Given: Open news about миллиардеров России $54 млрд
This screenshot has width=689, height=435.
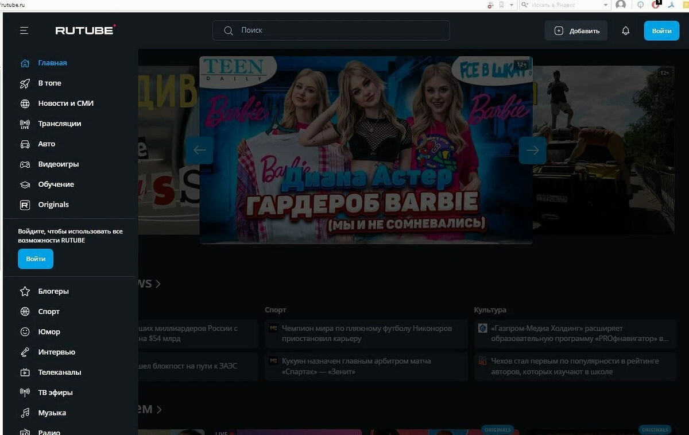Looking at the screenshot, I should (198, 333).
